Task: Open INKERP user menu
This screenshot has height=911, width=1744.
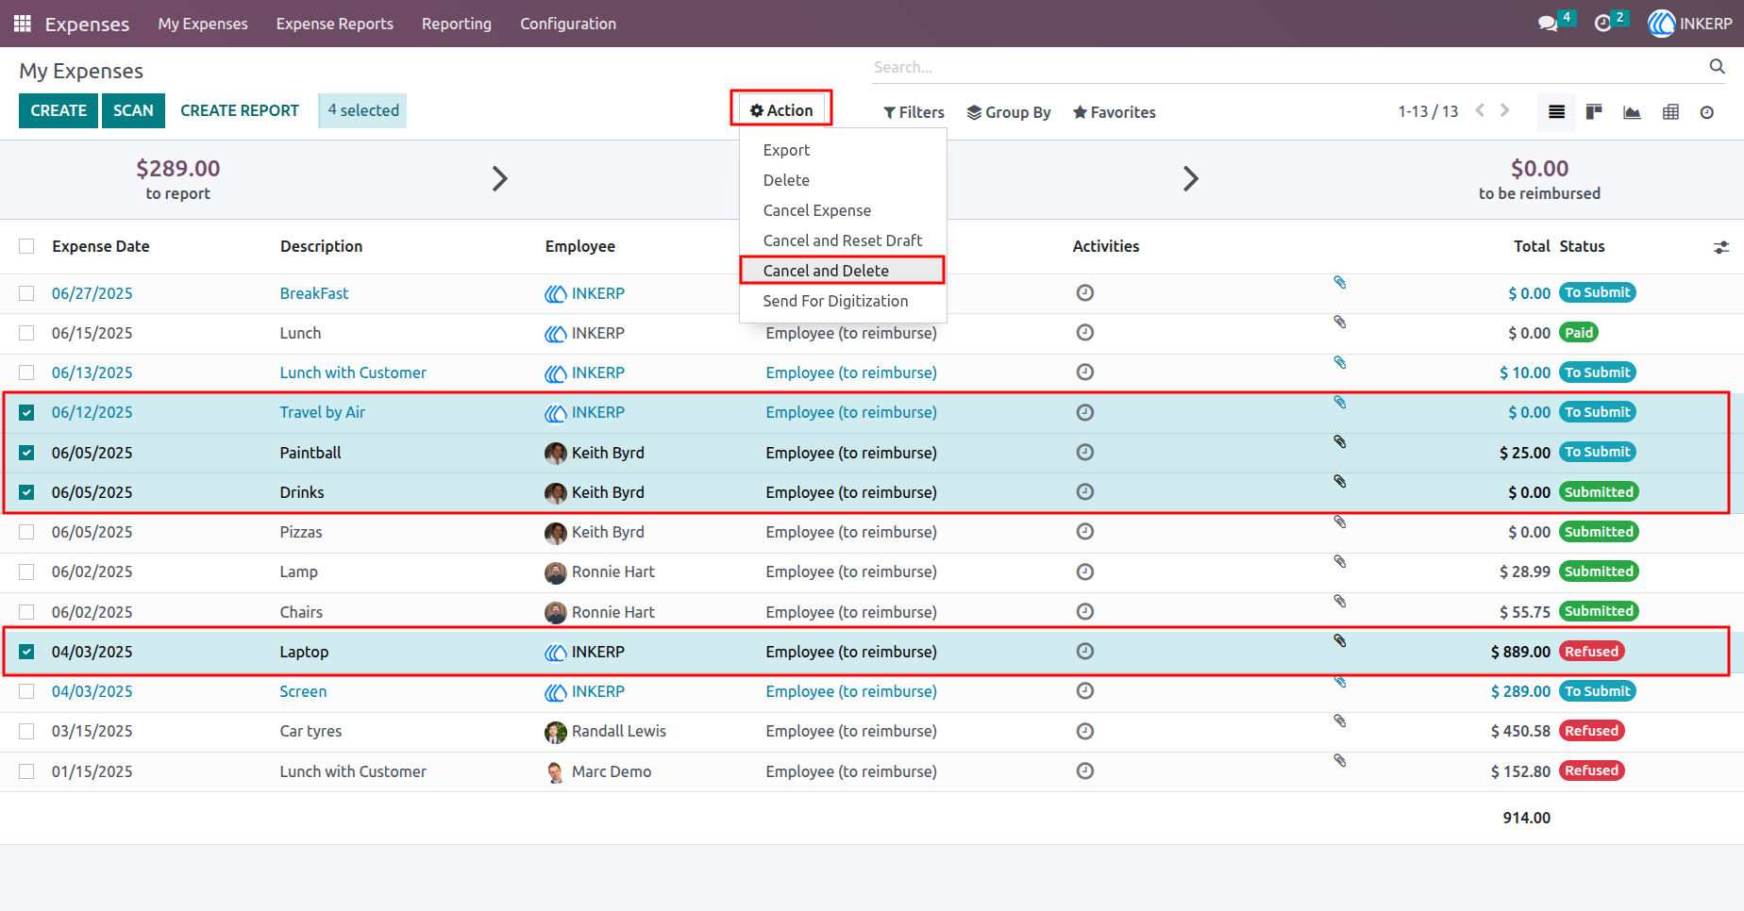Action: pos(1689,24)
